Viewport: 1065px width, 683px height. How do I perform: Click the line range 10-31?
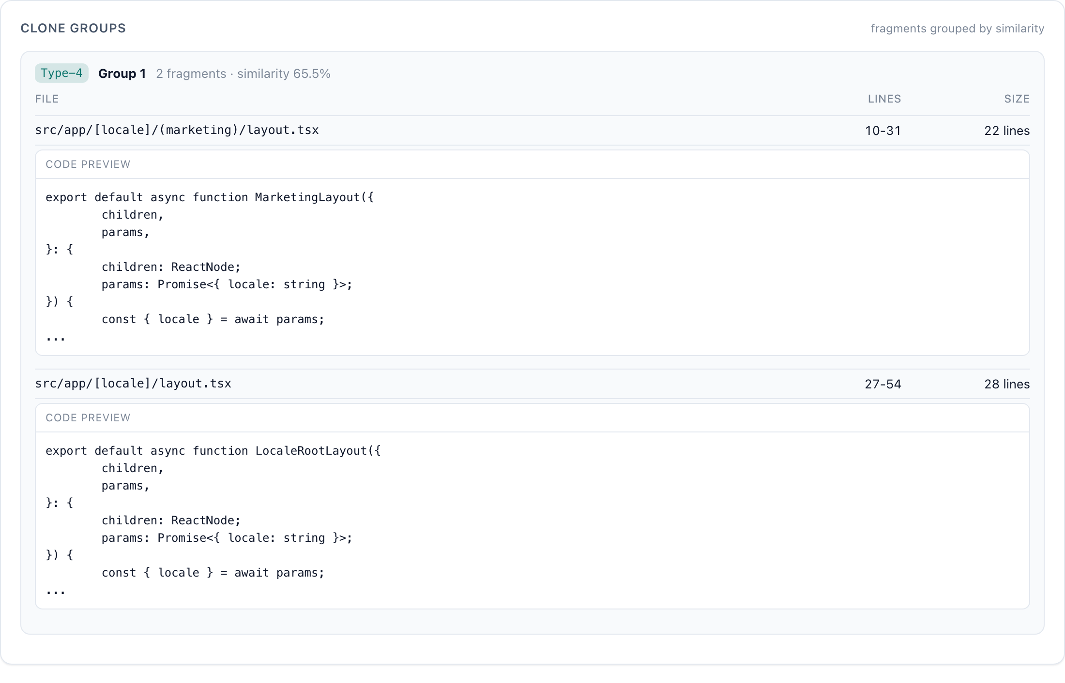(x=883, y=131)
